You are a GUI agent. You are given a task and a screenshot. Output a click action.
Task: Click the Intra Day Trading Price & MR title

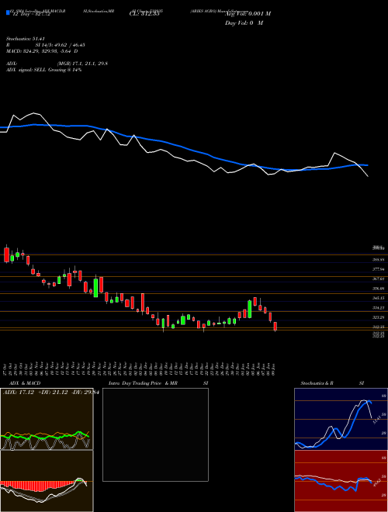143,383
